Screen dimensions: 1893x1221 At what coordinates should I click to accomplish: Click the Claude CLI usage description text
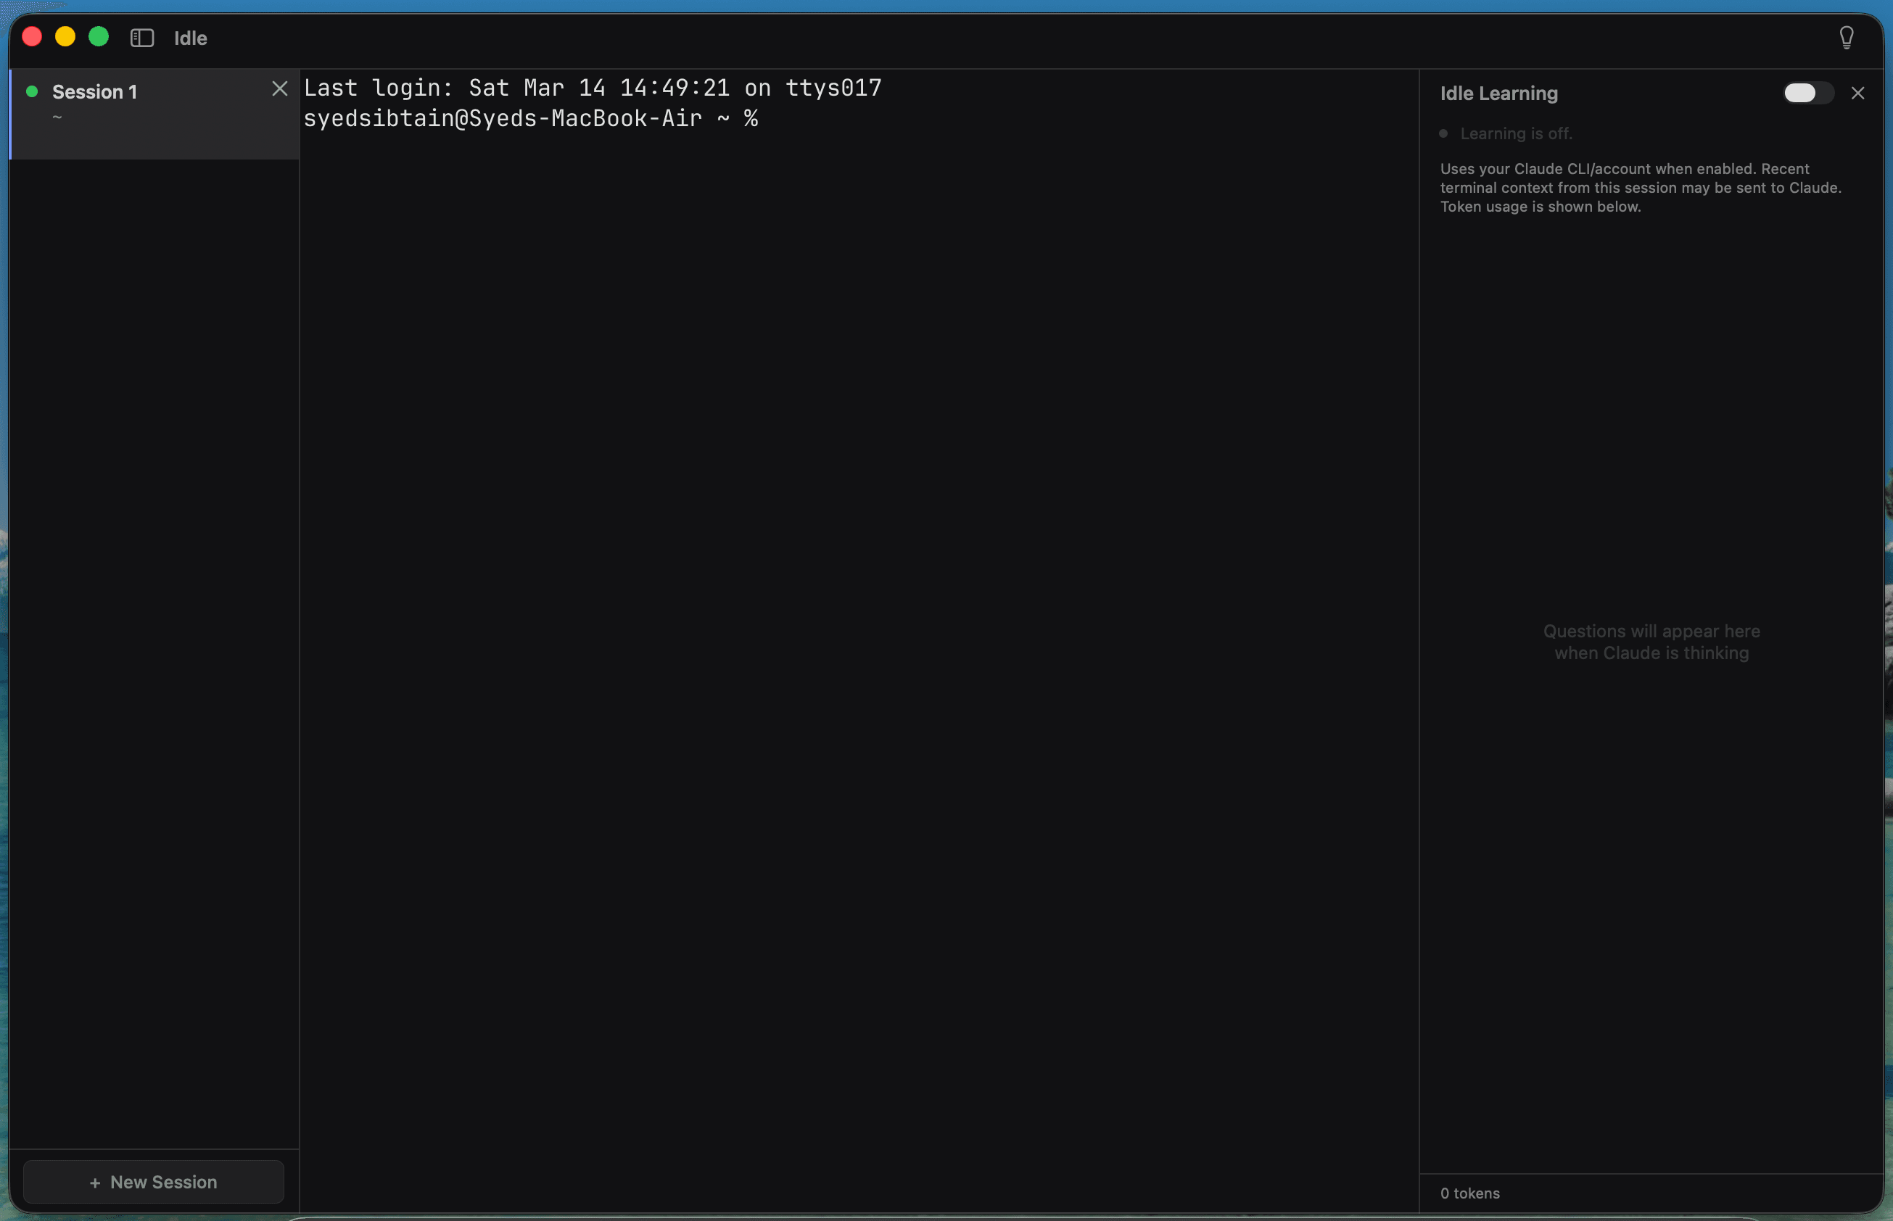pos(1639,188)
